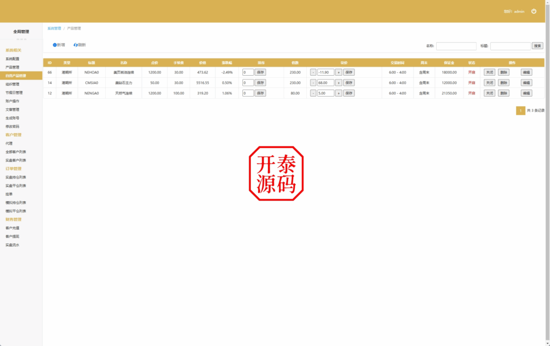Click 关闭 for product NEHOA0

489,72
